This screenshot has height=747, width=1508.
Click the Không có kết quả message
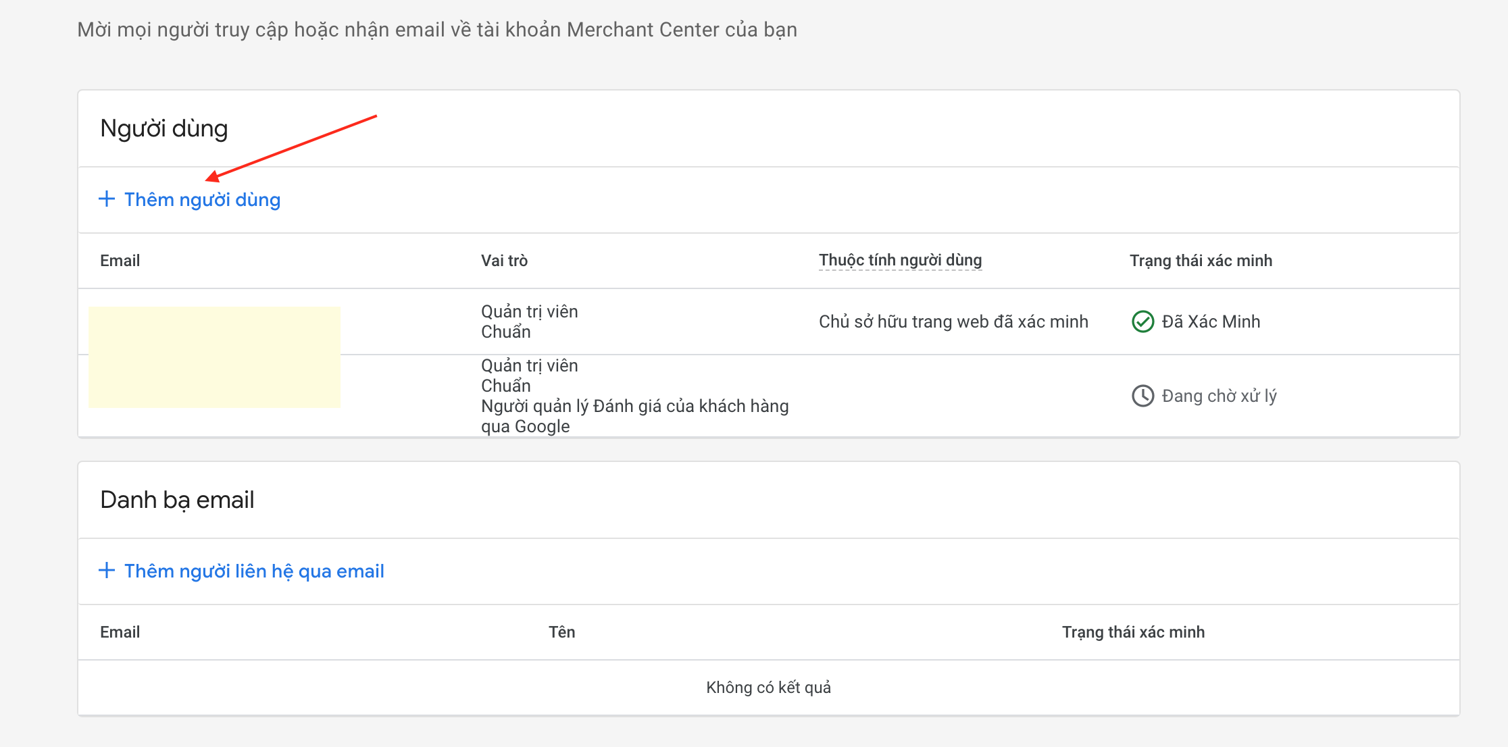768,688
